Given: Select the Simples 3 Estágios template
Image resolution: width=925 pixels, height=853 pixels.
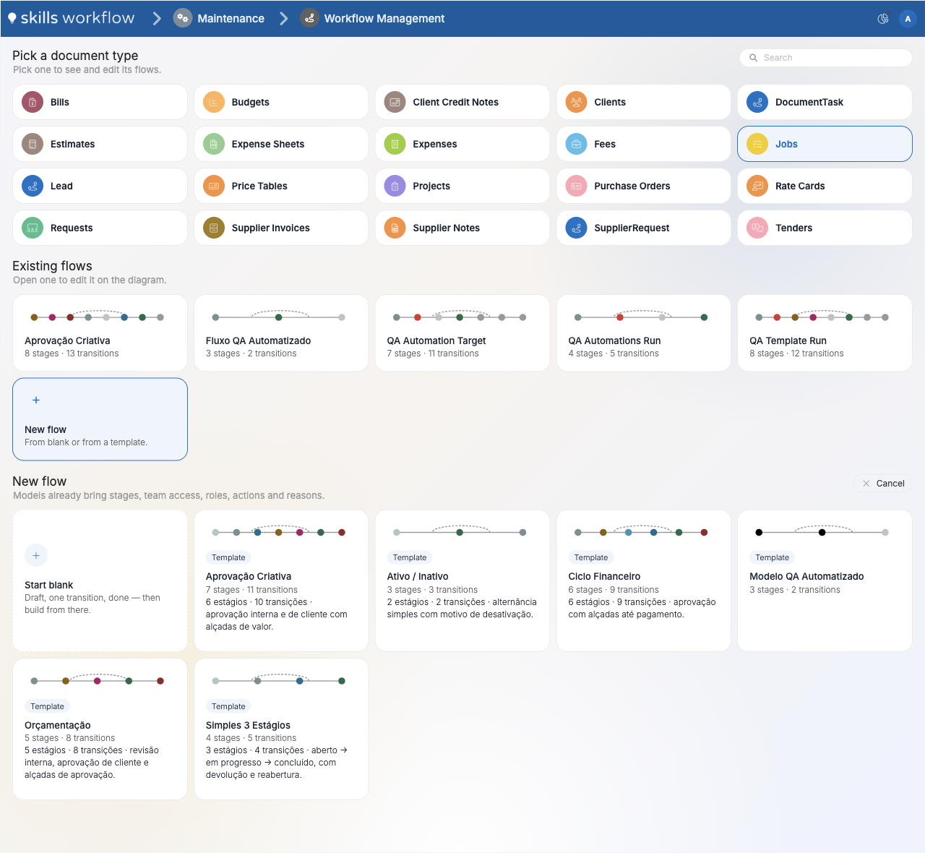Looking at the screenshot, I should (x=281, y=729).
